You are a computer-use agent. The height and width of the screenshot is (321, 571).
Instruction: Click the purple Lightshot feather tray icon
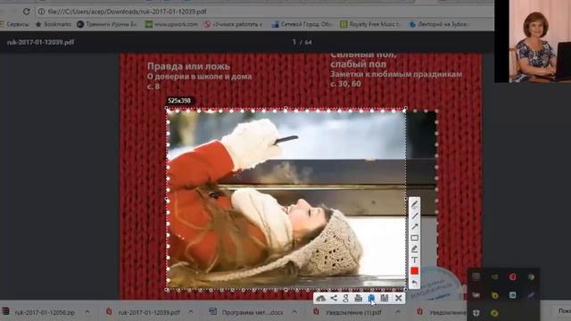click(x=532, y=295)
